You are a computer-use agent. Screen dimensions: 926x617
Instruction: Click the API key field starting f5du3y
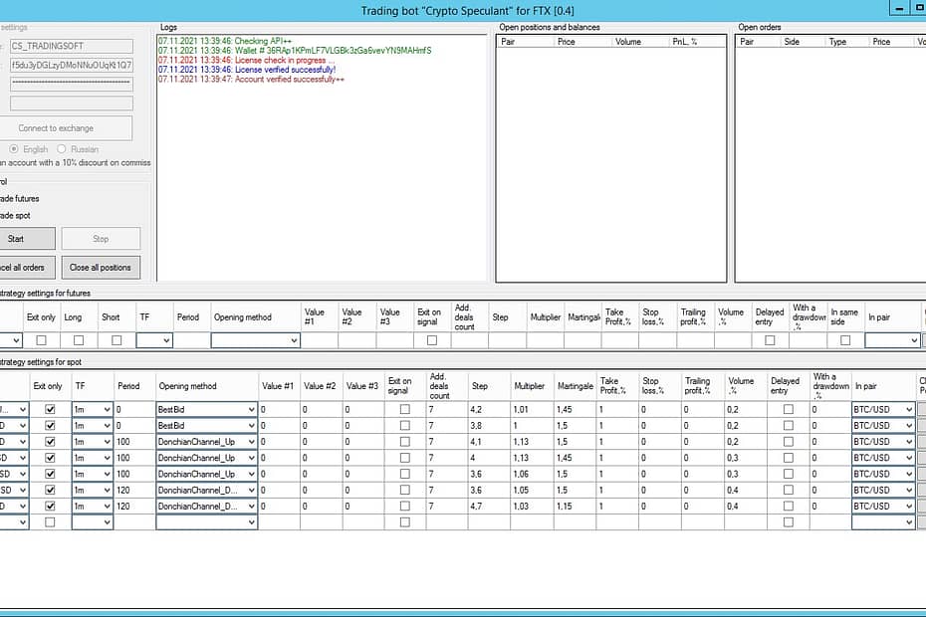(72, 65)
